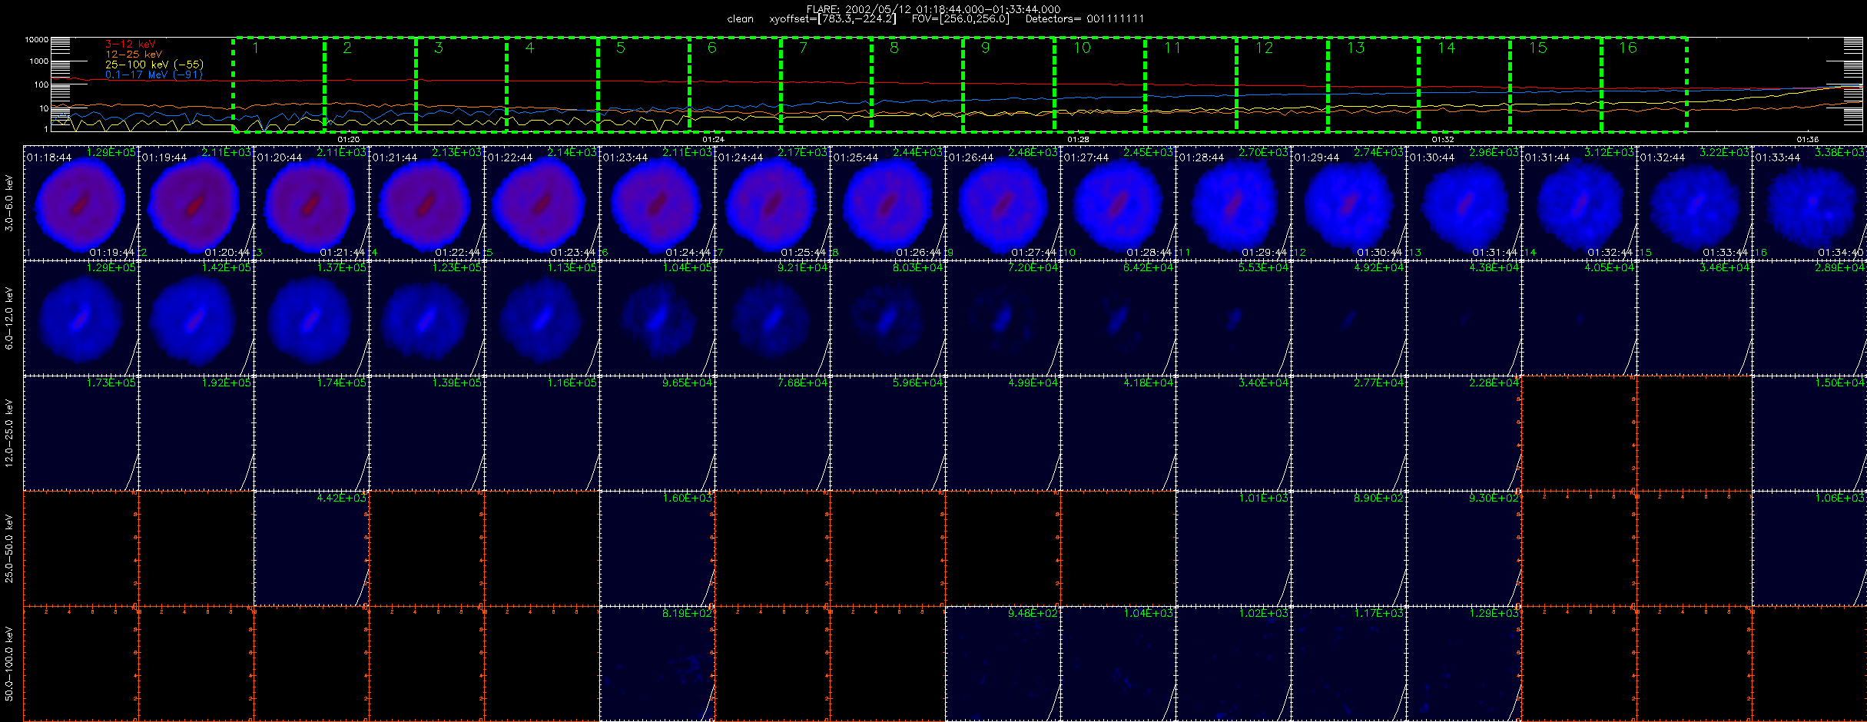Click the 01:28 tick label under the light curve
1867x722 pixels.
1078,139
